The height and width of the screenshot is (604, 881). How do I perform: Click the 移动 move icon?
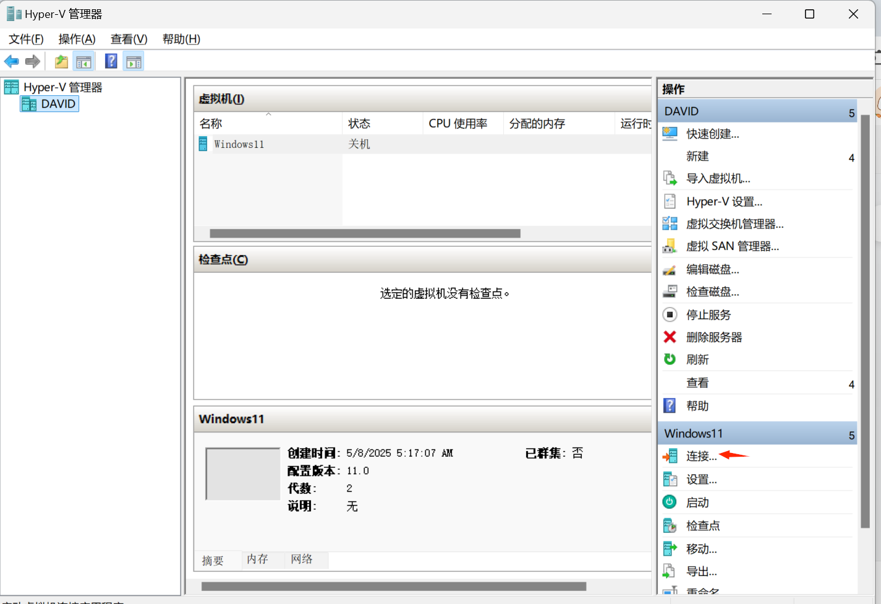point(670,548)
